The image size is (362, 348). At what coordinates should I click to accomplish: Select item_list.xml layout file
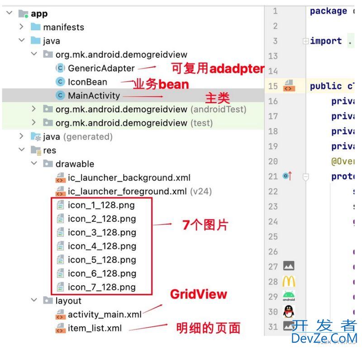click(95, 328)
